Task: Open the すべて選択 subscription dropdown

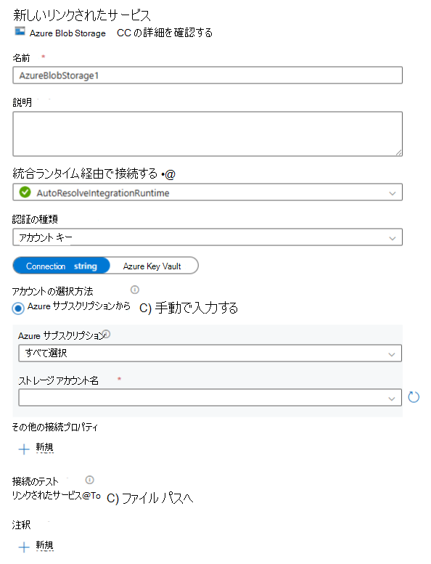Action: pyautogui.click(x=210, y=353)
